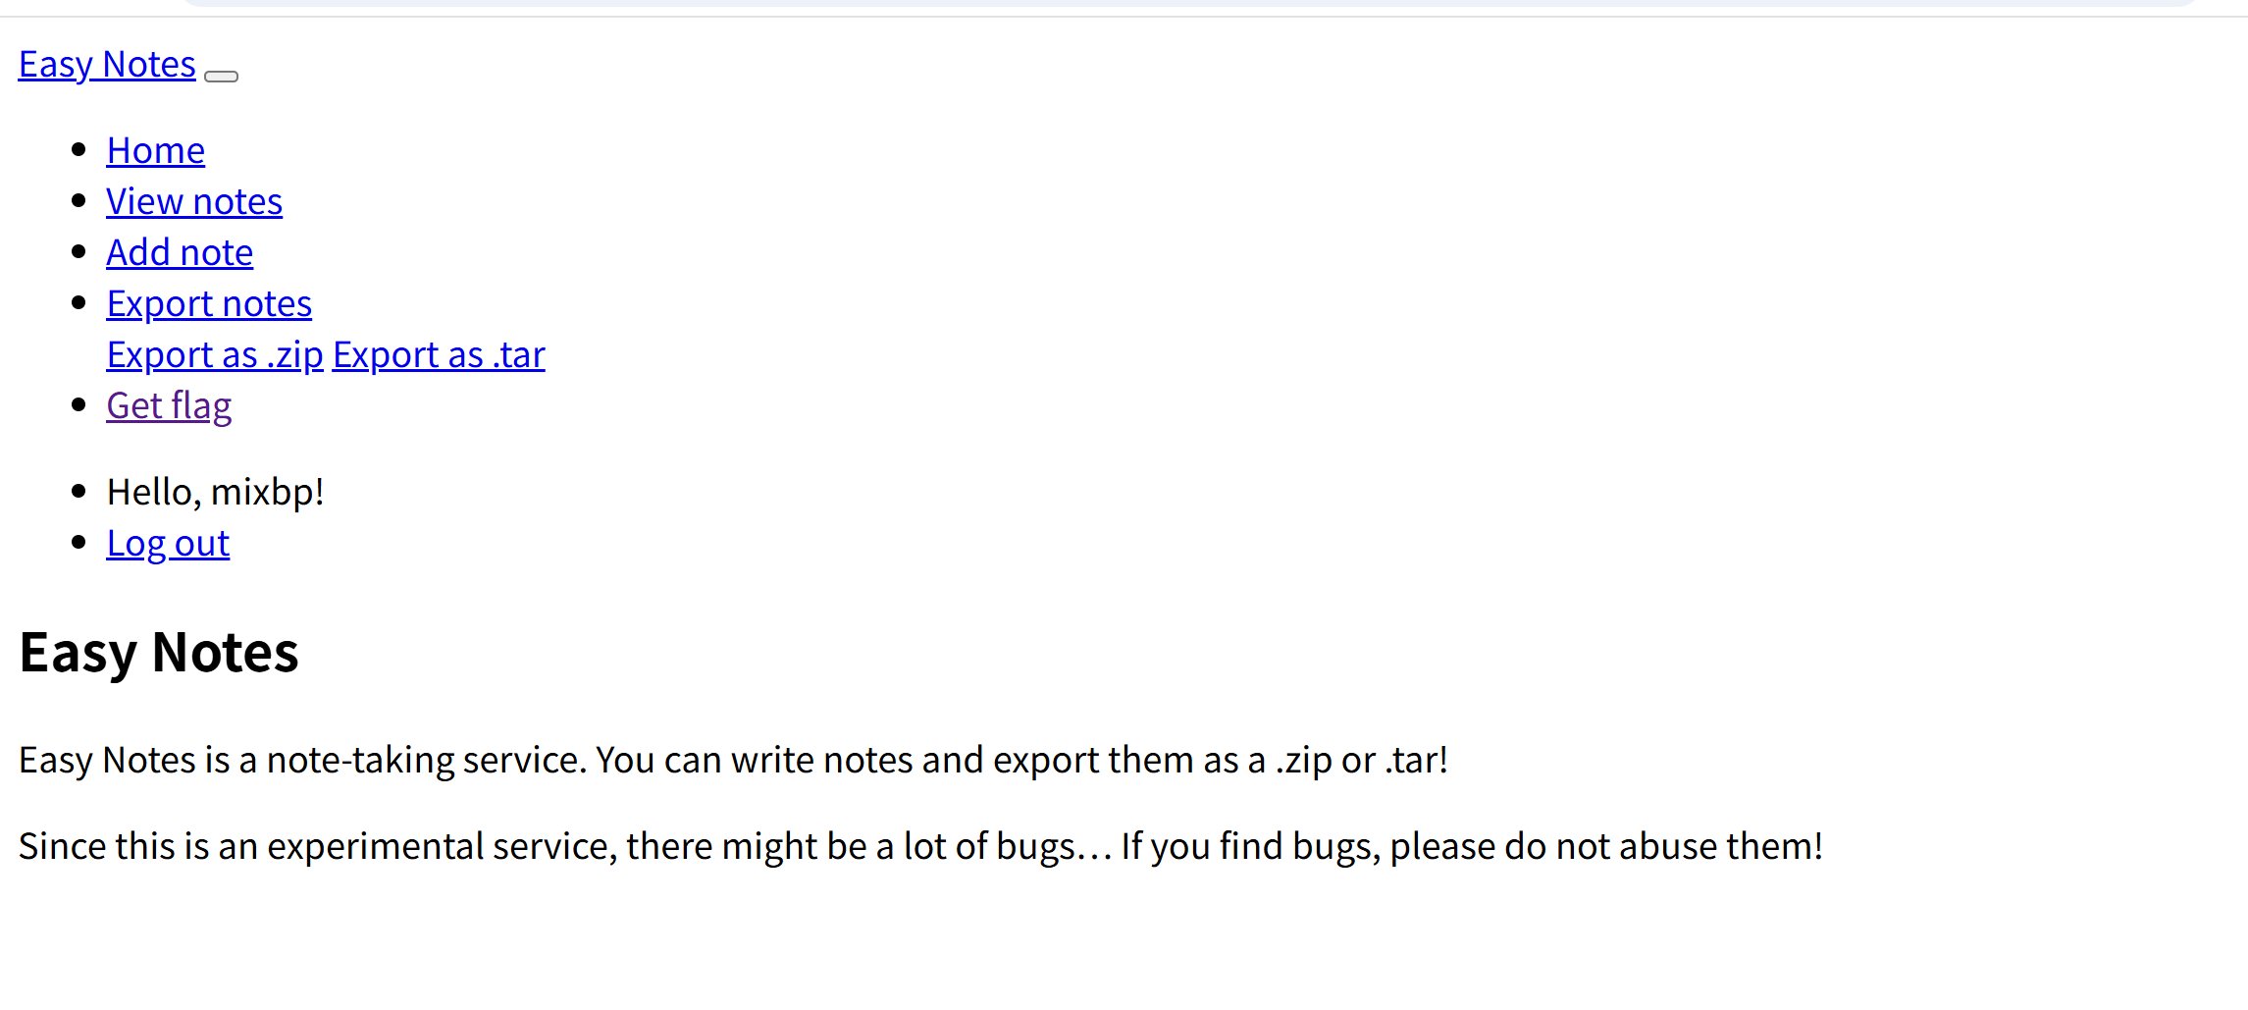Select the Add note link
The width and height of the screenshot is (2248, 1010).
click(x=180, y=253)
